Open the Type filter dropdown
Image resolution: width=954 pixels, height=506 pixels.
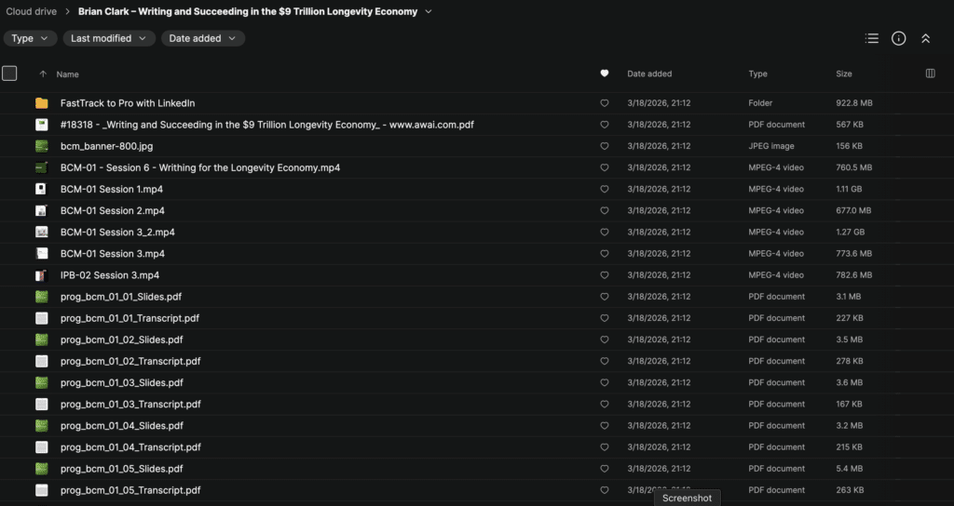[x=31, y=38]
